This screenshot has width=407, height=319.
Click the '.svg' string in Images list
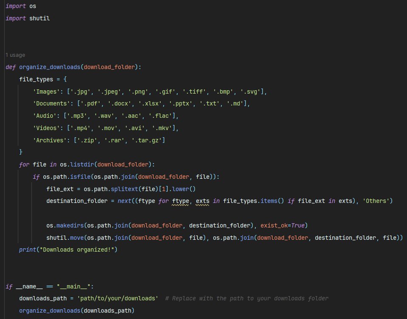250,92
